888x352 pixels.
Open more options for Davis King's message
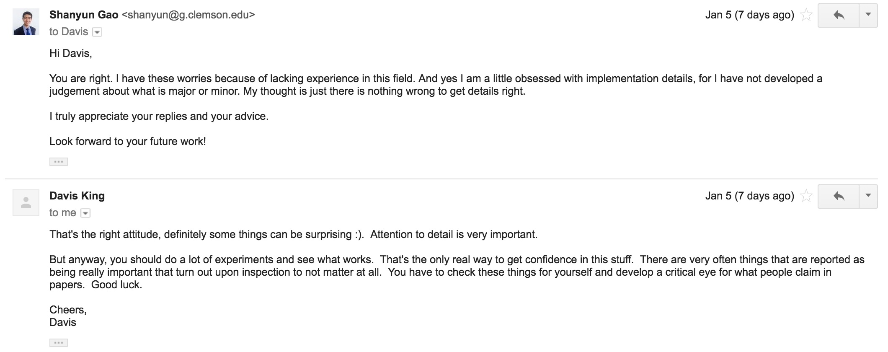tap(868, 197)
